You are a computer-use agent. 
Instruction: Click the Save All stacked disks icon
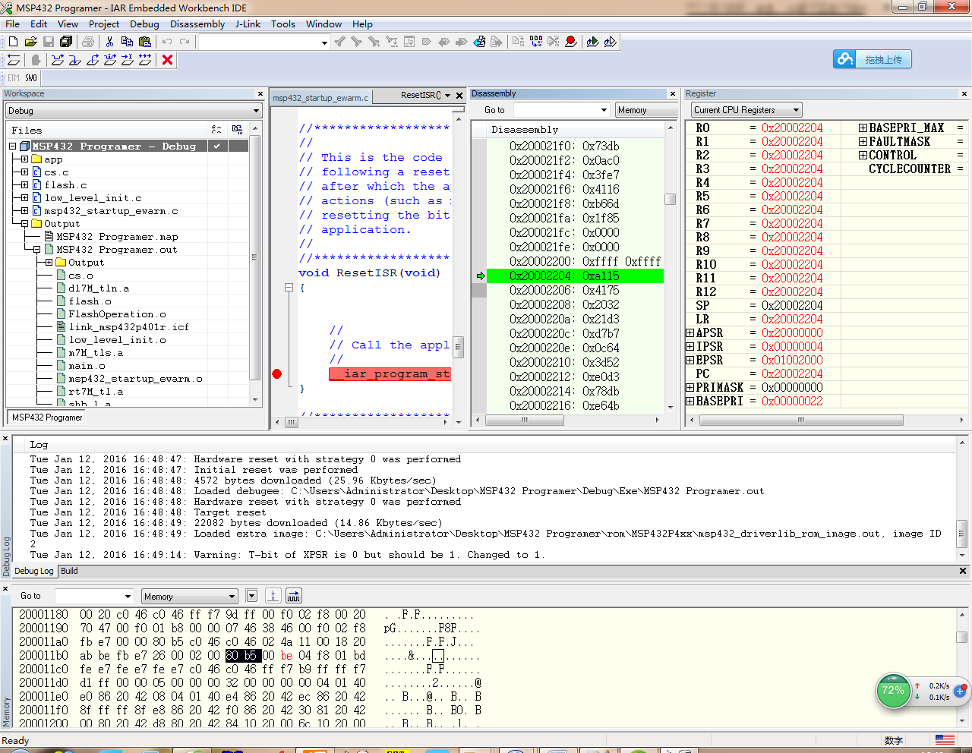pos(66,42)
